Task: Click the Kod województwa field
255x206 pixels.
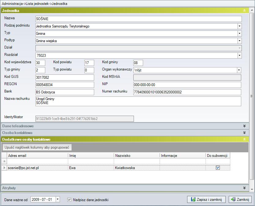Action: 40,63
